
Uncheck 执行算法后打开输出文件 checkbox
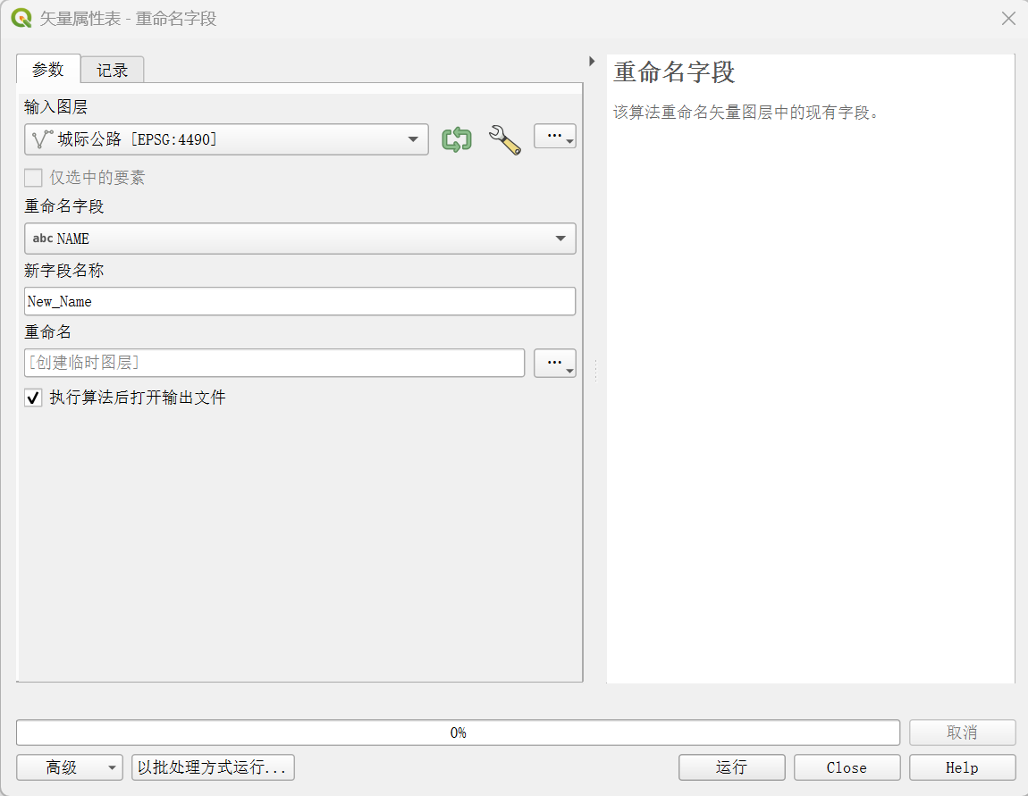point(33,398)
